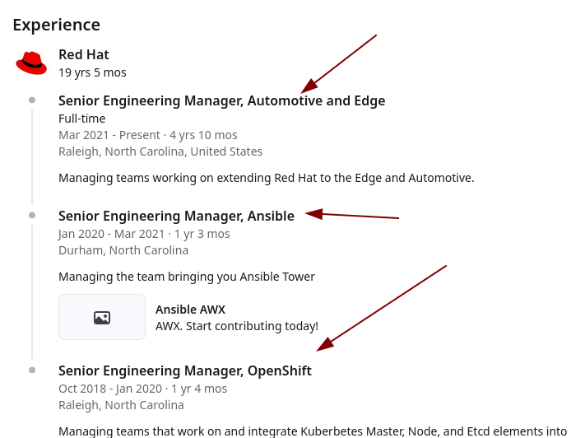Screen dimensions: 571x438
Task: Click the Experience section heading
Action: (56, 25)
